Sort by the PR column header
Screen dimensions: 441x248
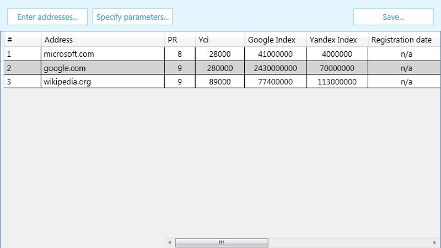pos(180,40)
